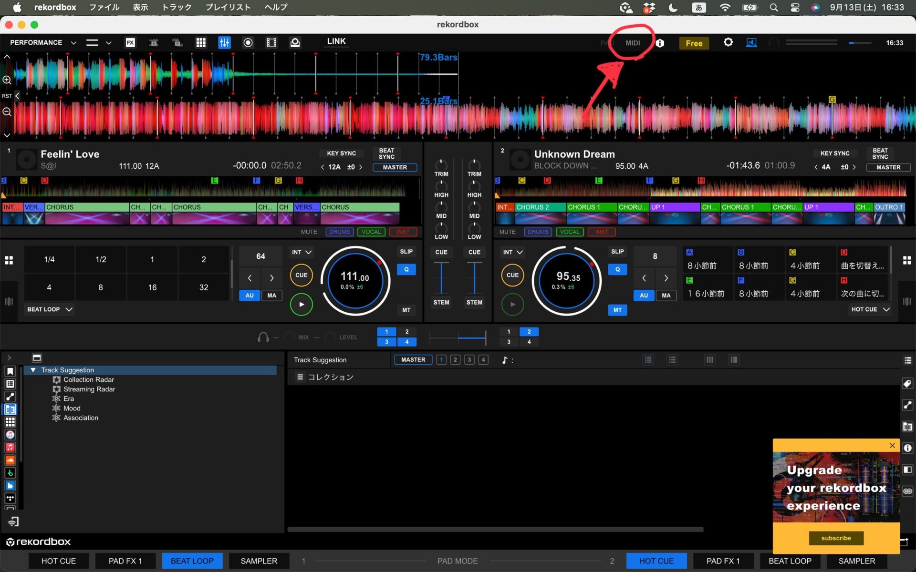The image size is (916, 572).
Task: Collapse the Track Suggestion tree
Action: (33, 370)
